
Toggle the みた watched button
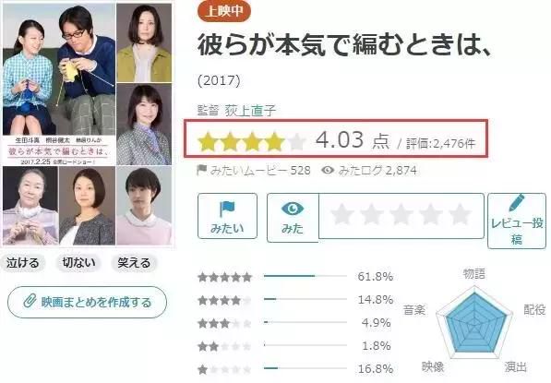[293, 218]
